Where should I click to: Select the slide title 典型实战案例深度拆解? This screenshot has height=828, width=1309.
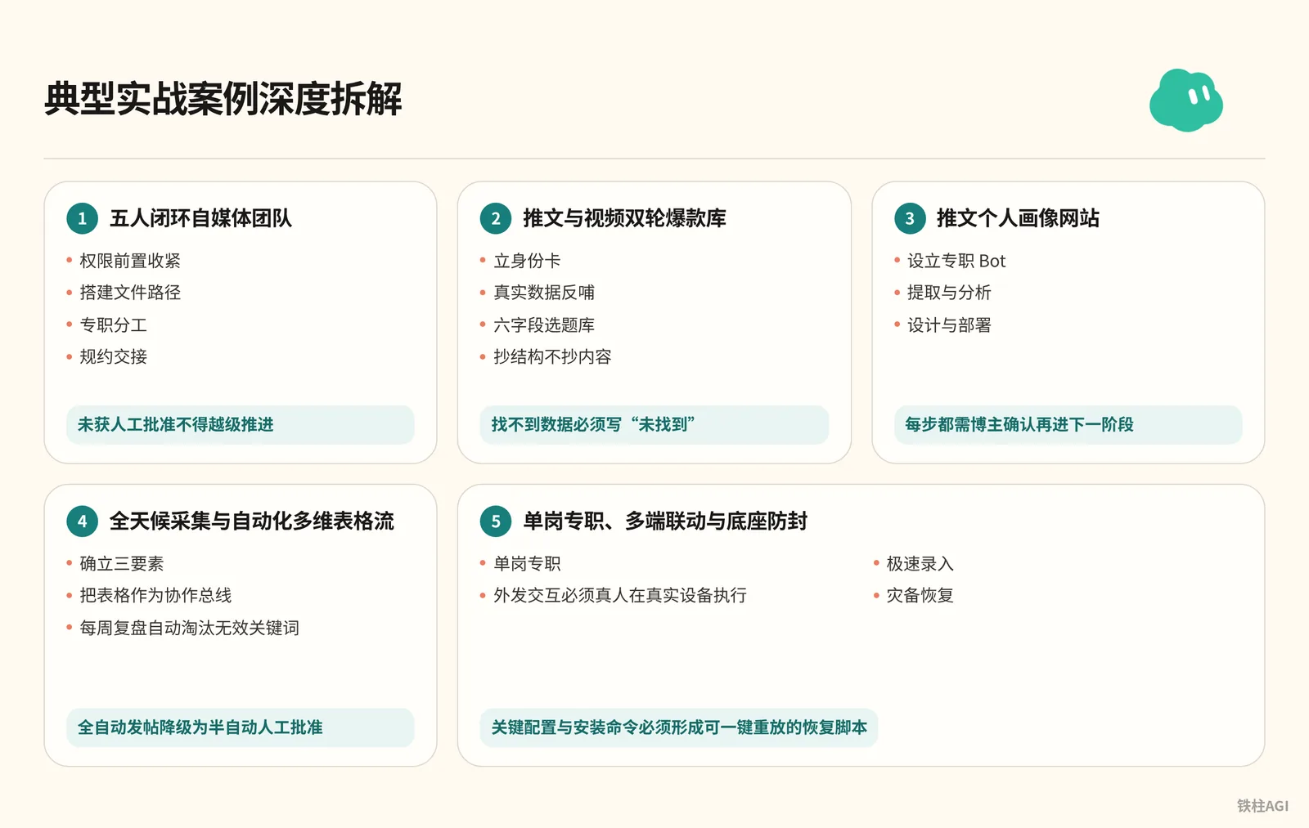pyautogui.click(x=223, y=99)
